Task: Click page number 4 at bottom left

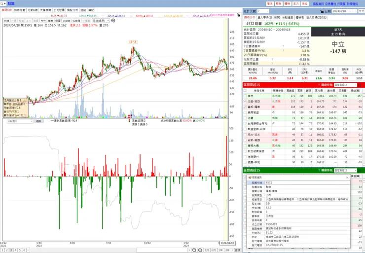Action: coord(15,250)
